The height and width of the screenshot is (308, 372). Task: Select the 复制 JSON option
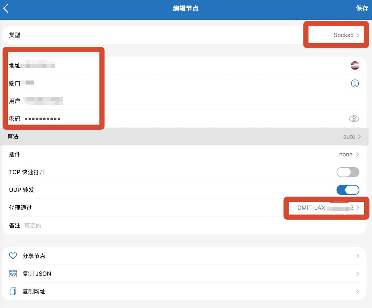[x=184, y=274]
